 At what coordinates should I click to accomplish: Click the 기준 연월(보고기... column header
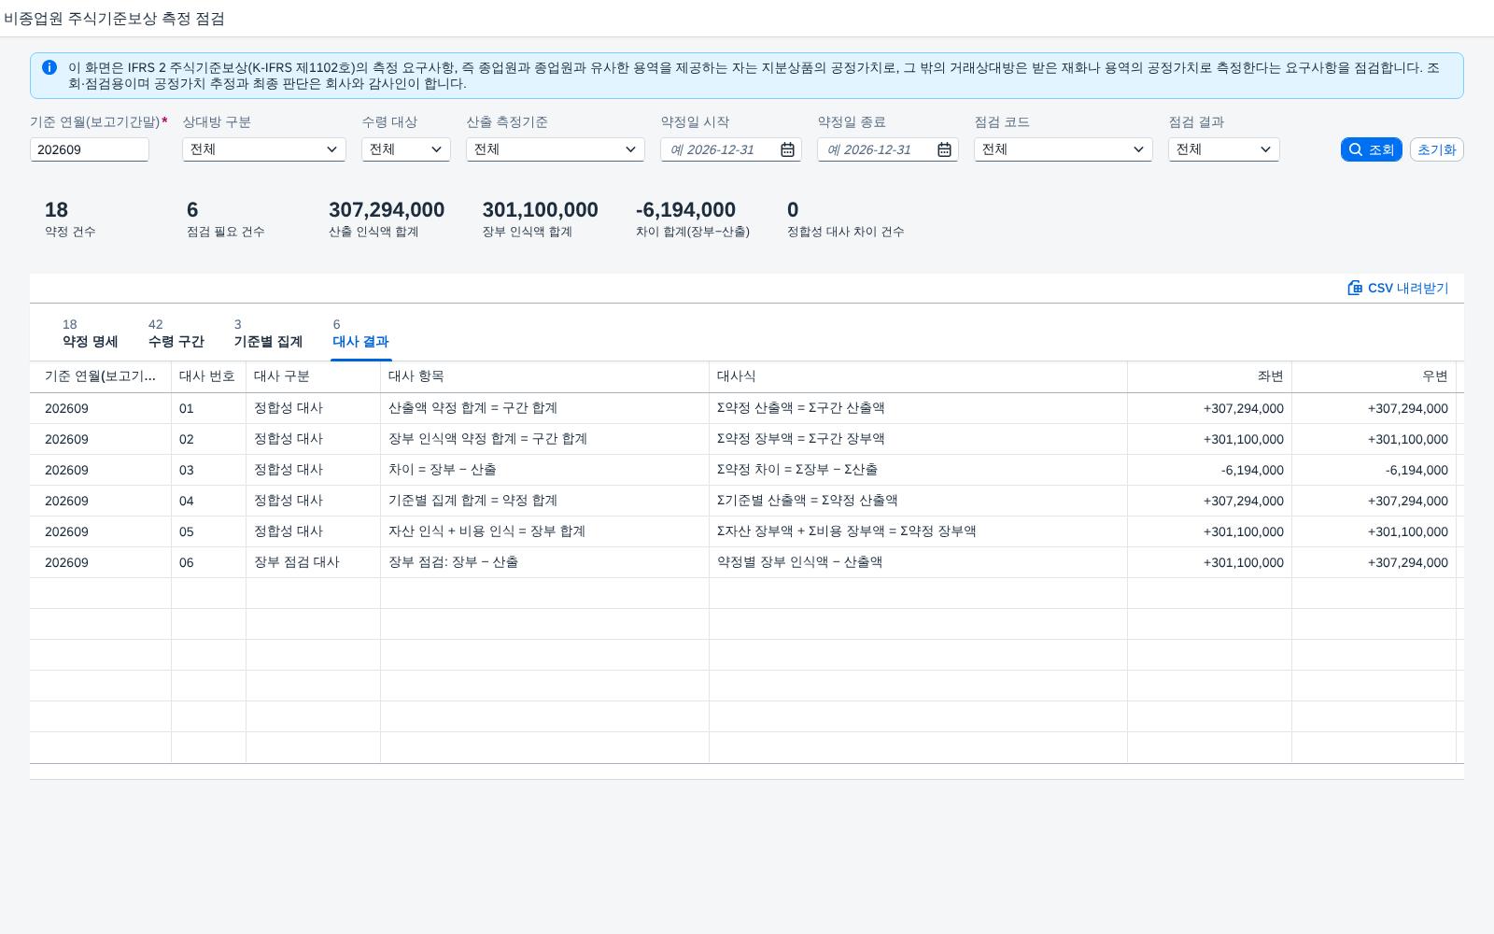click(100, 376)
